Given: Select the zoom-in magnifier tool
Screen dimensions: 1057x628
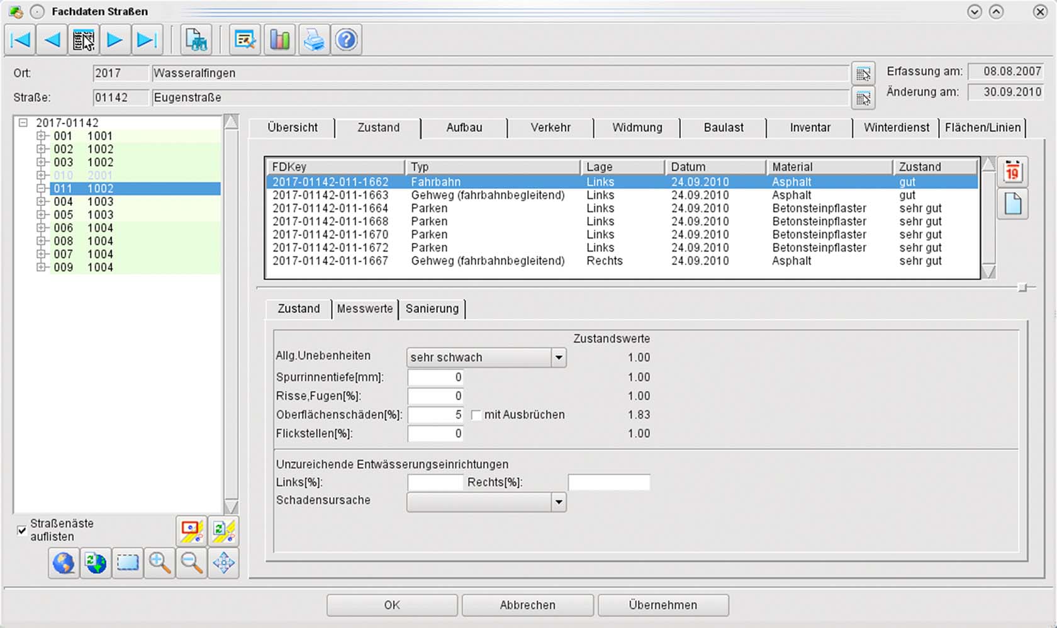Looking at the screenshot, I should click(x=159, y=563).
